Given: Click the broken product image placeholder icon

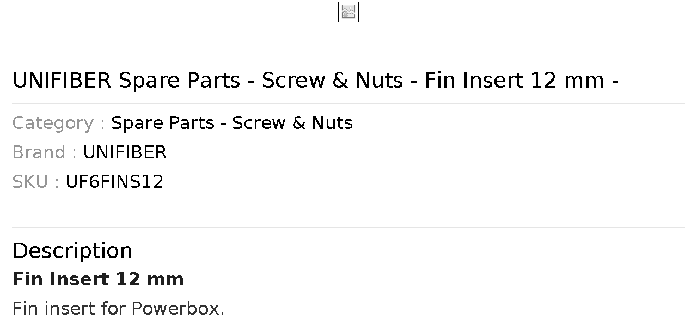Looking at the screenshot, I should (x=348, y=12).
